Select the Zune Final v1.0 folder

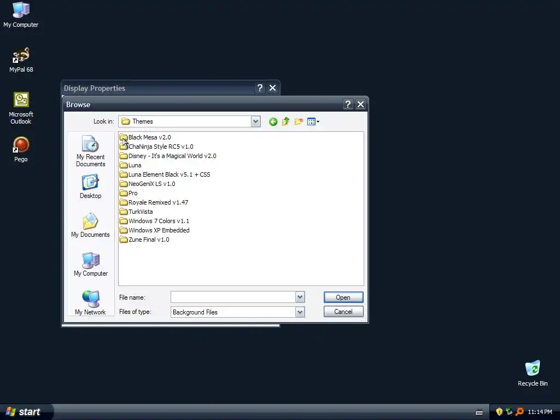(x=144, y=240)
